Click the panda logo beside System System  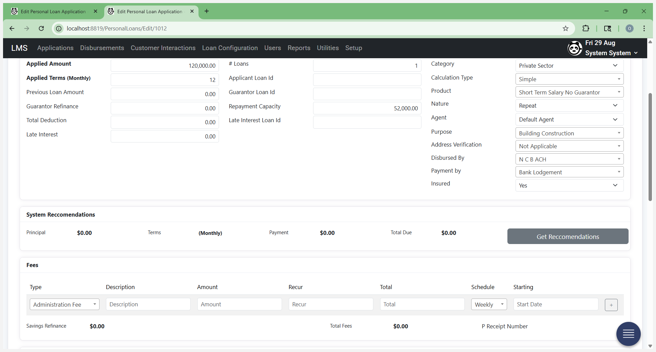click(575, 48)
